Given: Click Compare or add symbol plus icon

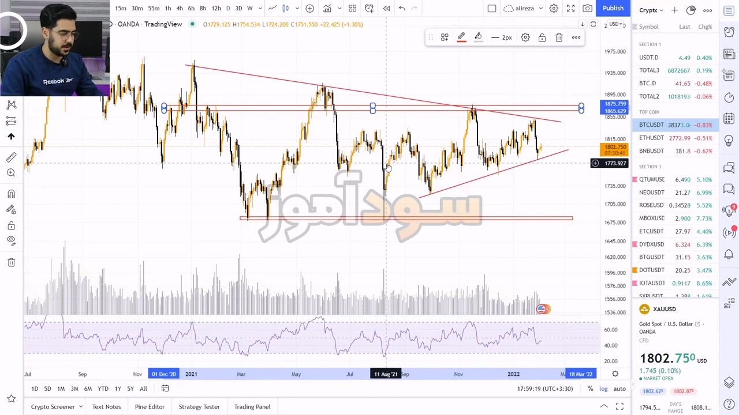Looking at the screenshot, I should [310, 8].
